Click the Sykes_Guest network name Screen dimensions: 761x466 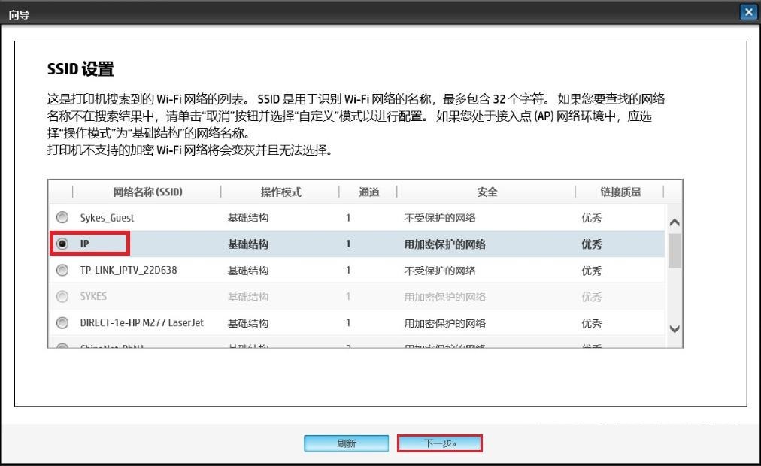[x=107, y=218]
